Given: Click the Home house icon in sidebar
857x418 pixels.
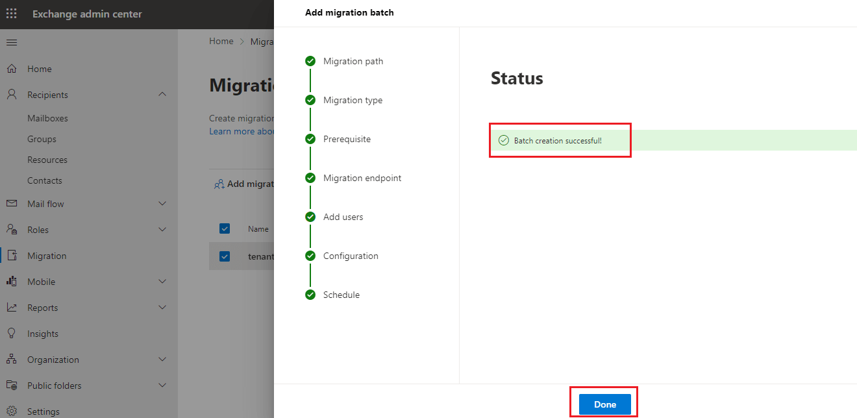Looking at the screenshot, I should pyautogui.click(x=12, y=69).
